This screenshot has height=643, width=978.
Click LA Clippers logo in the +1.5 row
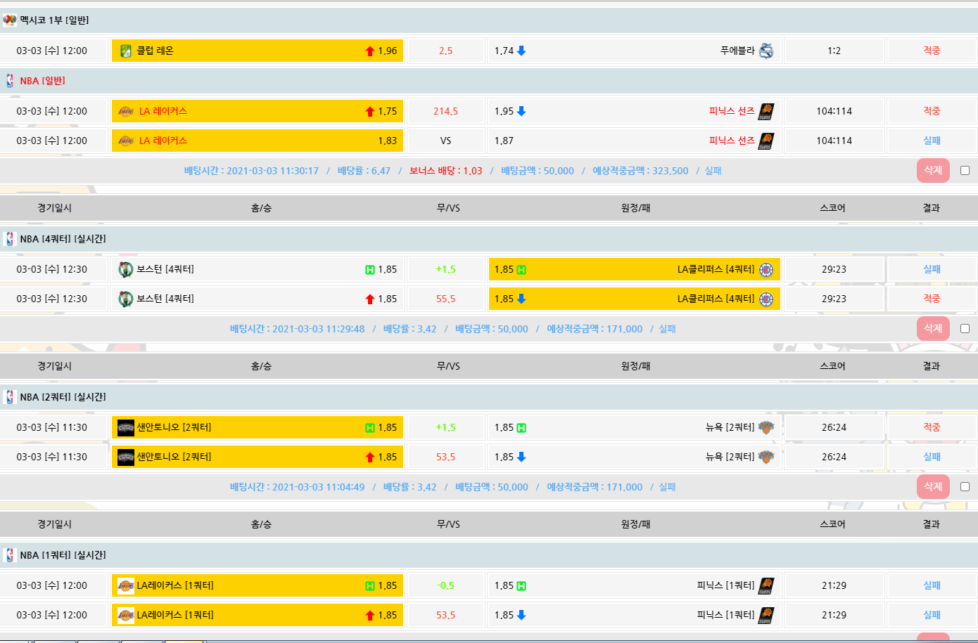pos(766,269)
